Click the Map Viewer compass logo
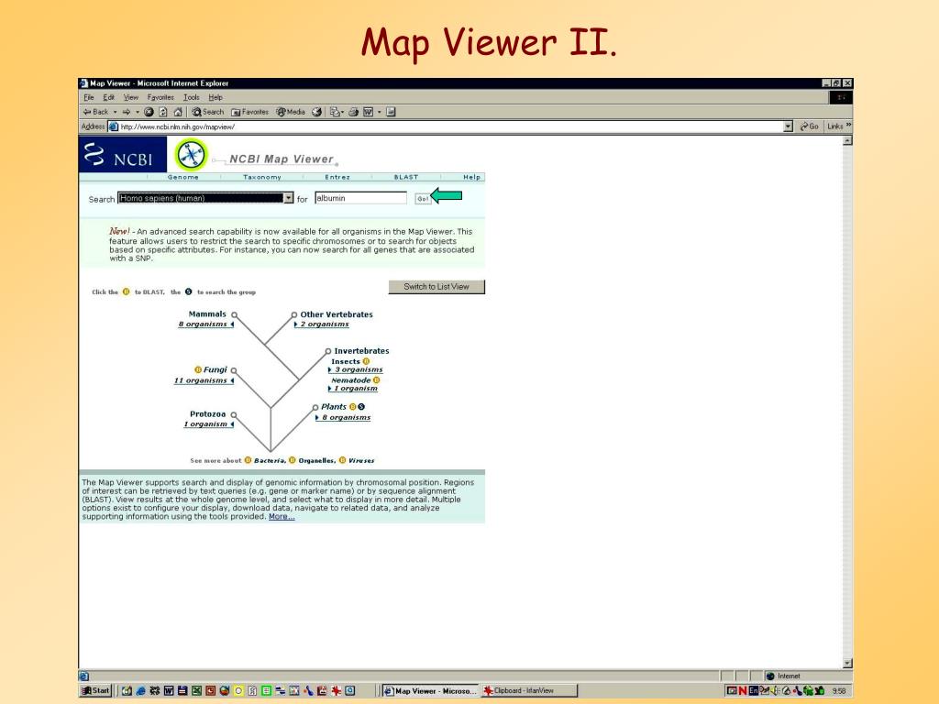Screen dimensions: 939x704 (x=191, y=154)
